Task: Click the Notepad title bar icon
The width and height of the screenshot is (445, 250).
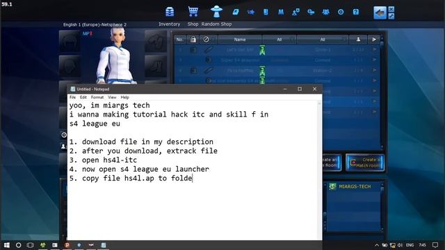Action: click(x=72, y=89)
